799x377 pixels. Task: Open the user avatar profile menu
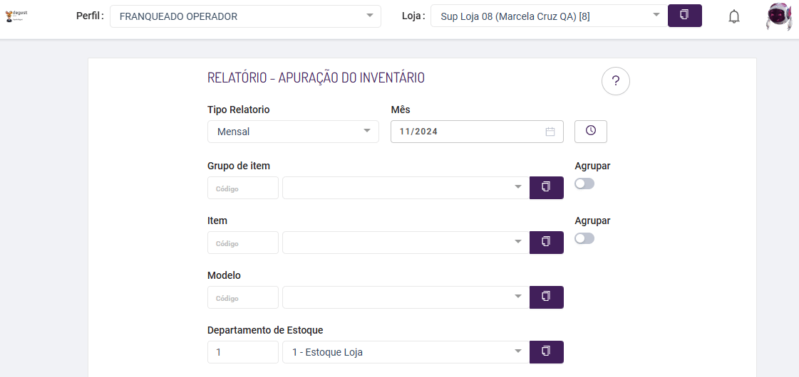pos(779,16)
